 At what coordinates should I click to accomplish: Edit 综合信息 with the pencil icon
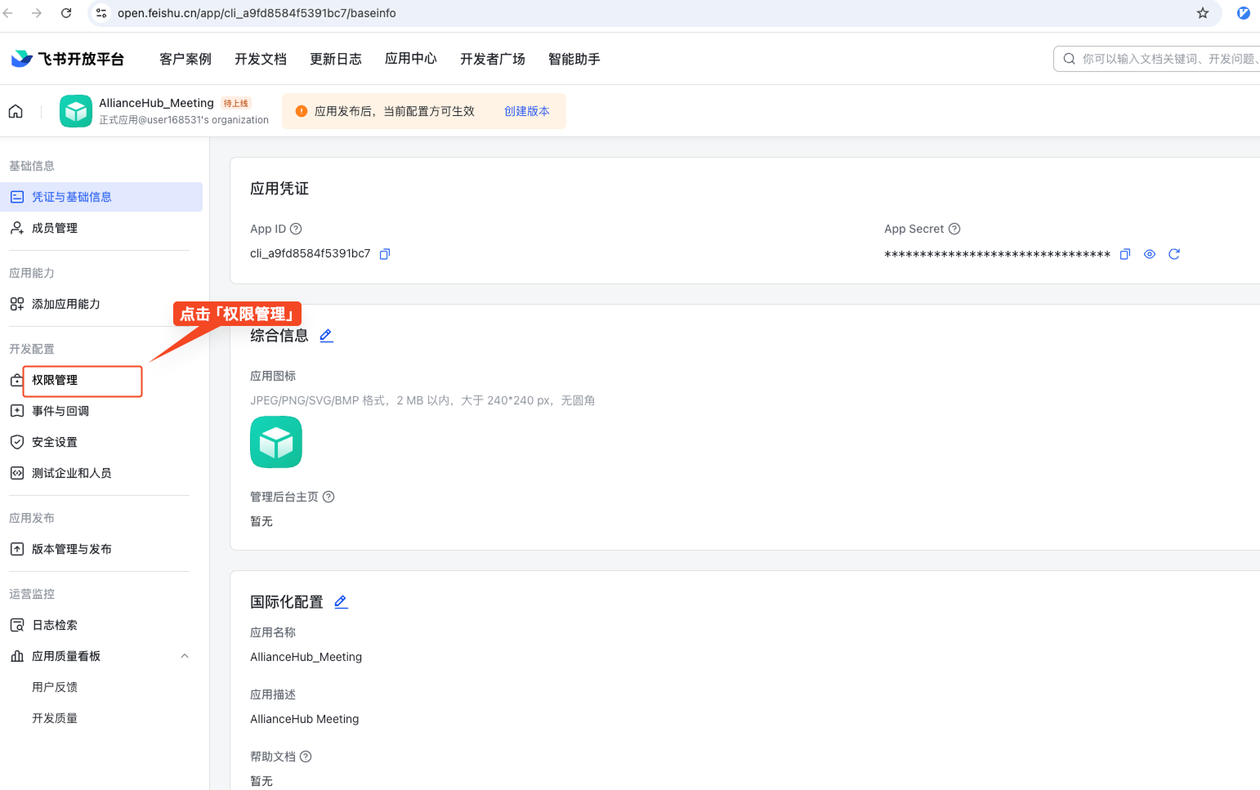[x=325, y=335]
